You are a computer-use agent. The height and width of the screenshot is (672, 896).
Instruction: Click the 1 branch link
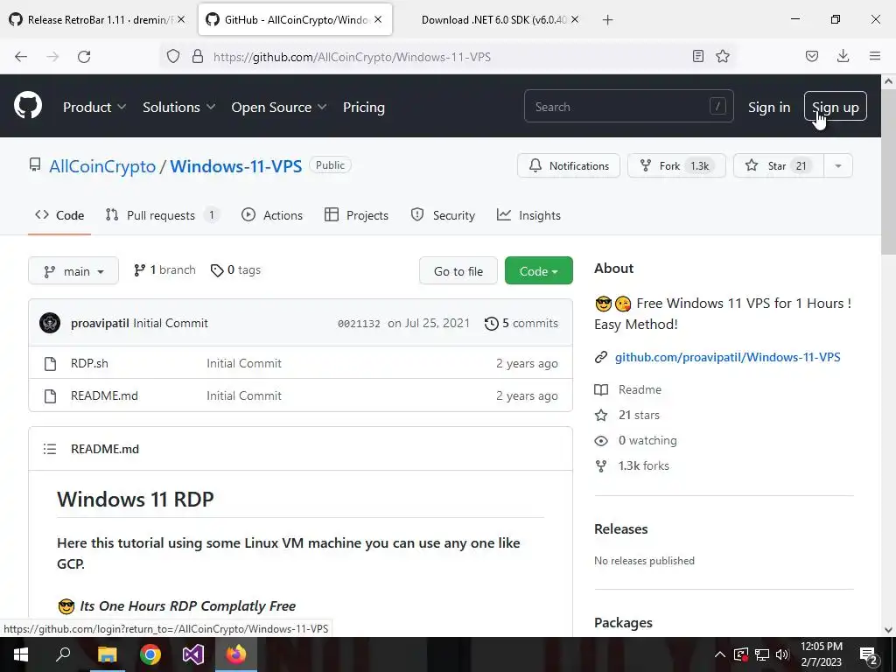(x=164, y=269)
